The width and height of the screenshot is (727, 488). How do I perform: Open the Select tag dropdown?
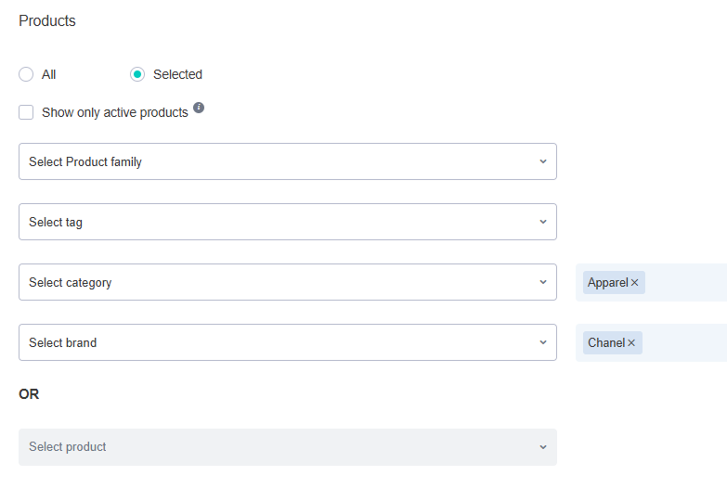(x=279, y=222)
